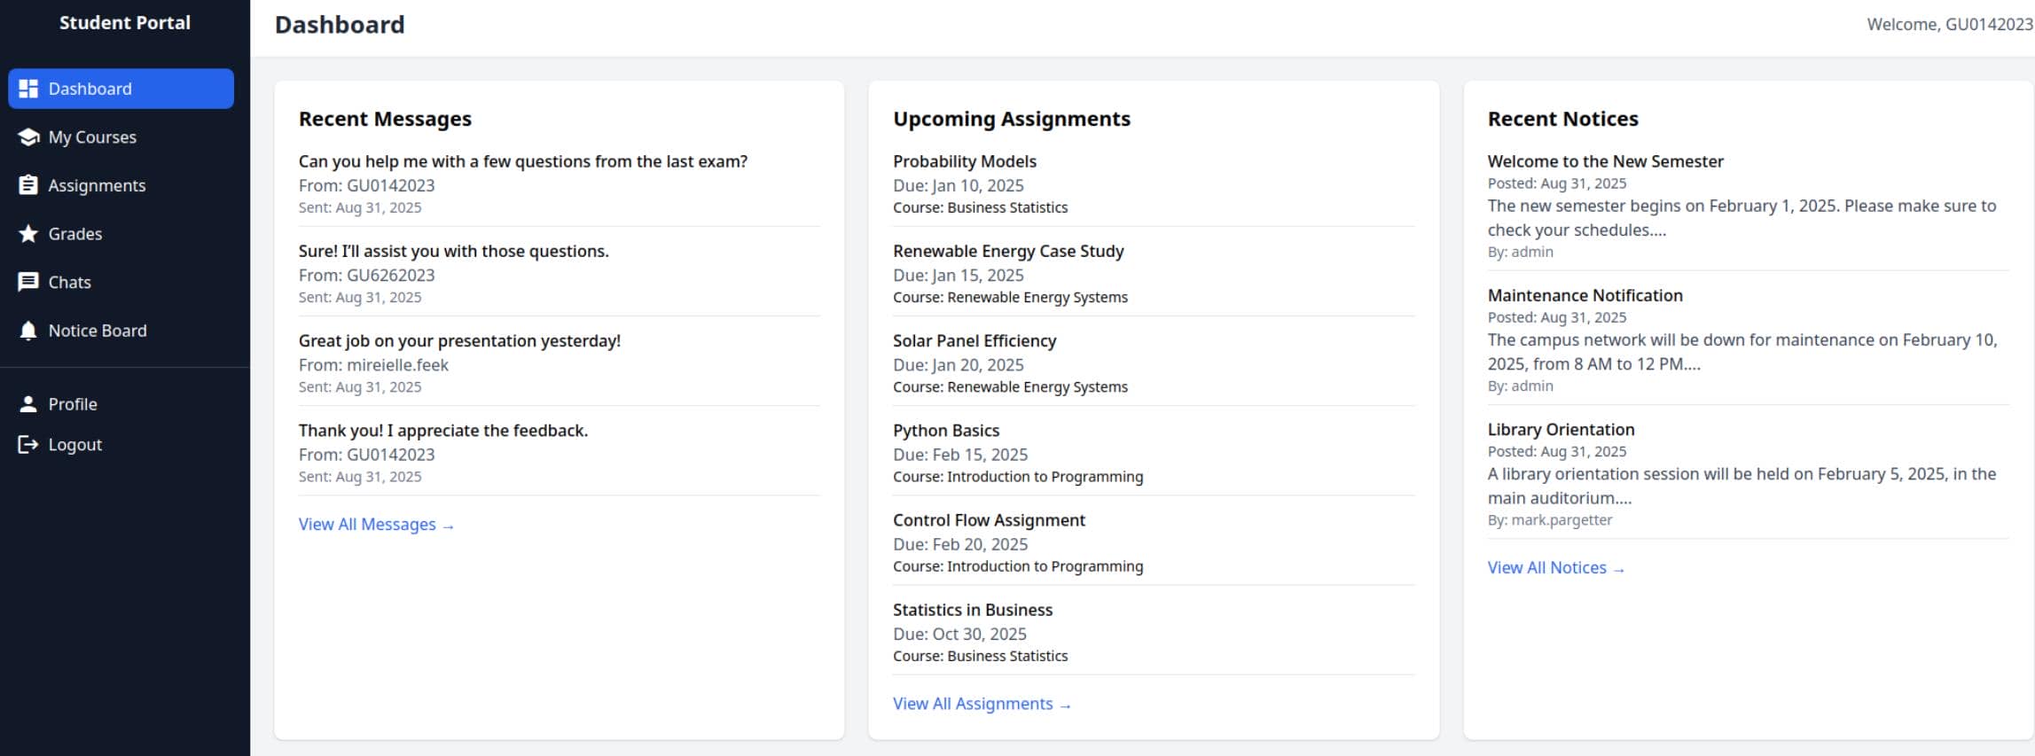Open the Python Basics assignment
The width and height of the screenshot is (2035, 756).
(x=945, y=431)
